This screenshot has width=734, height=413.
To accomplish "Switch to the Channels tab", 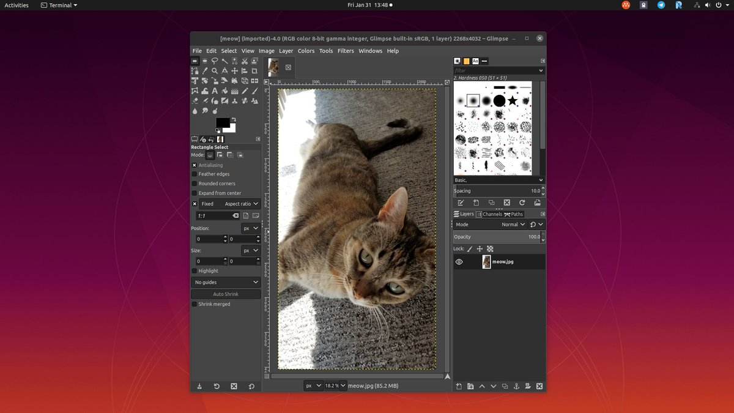I will point(489,214).
